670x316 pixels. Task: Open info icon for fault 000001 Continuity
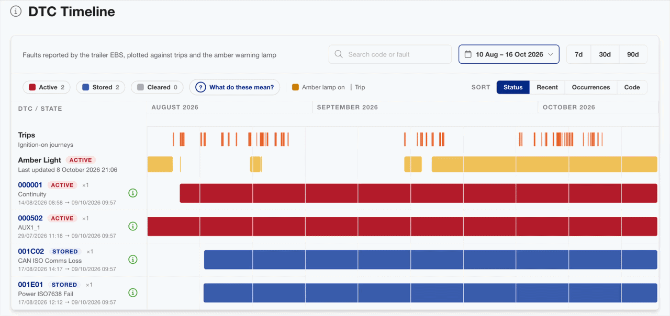pyautogui.click(x=133, y=193)
